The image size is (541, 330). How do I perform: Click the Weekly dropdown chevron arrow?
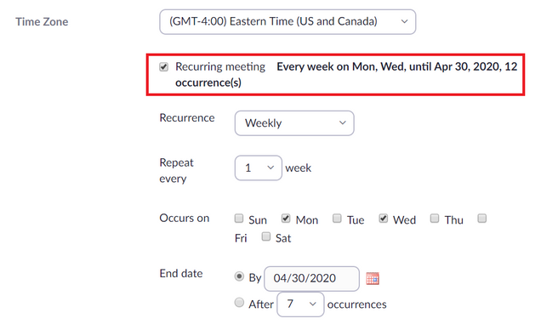[x=342, y=122]
